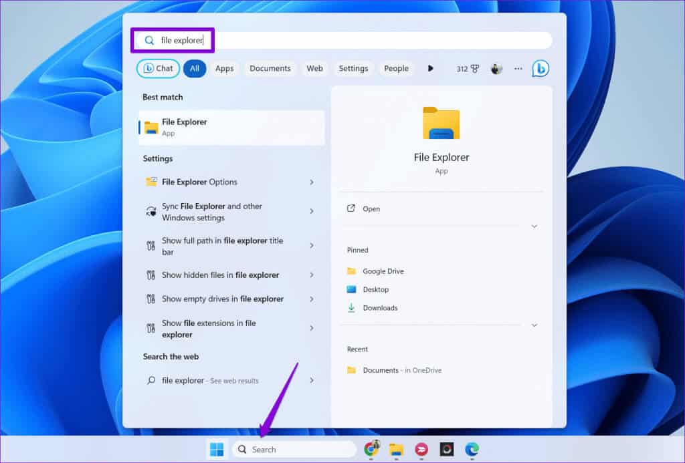The width and height of the screenshot is (685, 463).
Task: Open the dark square taskbar app
Action: pos(446,450)
